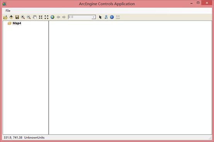Click the coordinates text in status bar
This screenshot has height=142, width=214.
click(x=13, y=137)
